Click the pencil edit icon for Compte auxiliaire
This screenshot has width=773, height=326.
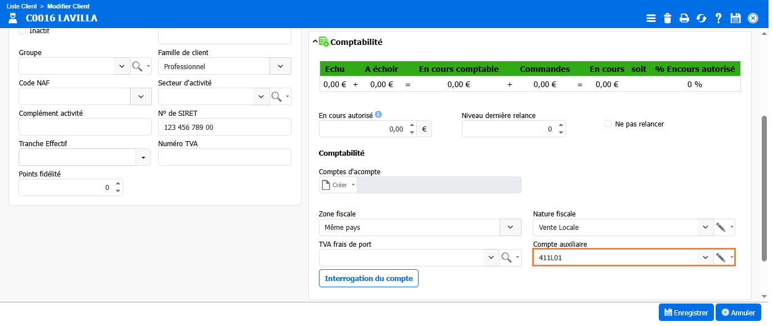[x=720, y=257]
